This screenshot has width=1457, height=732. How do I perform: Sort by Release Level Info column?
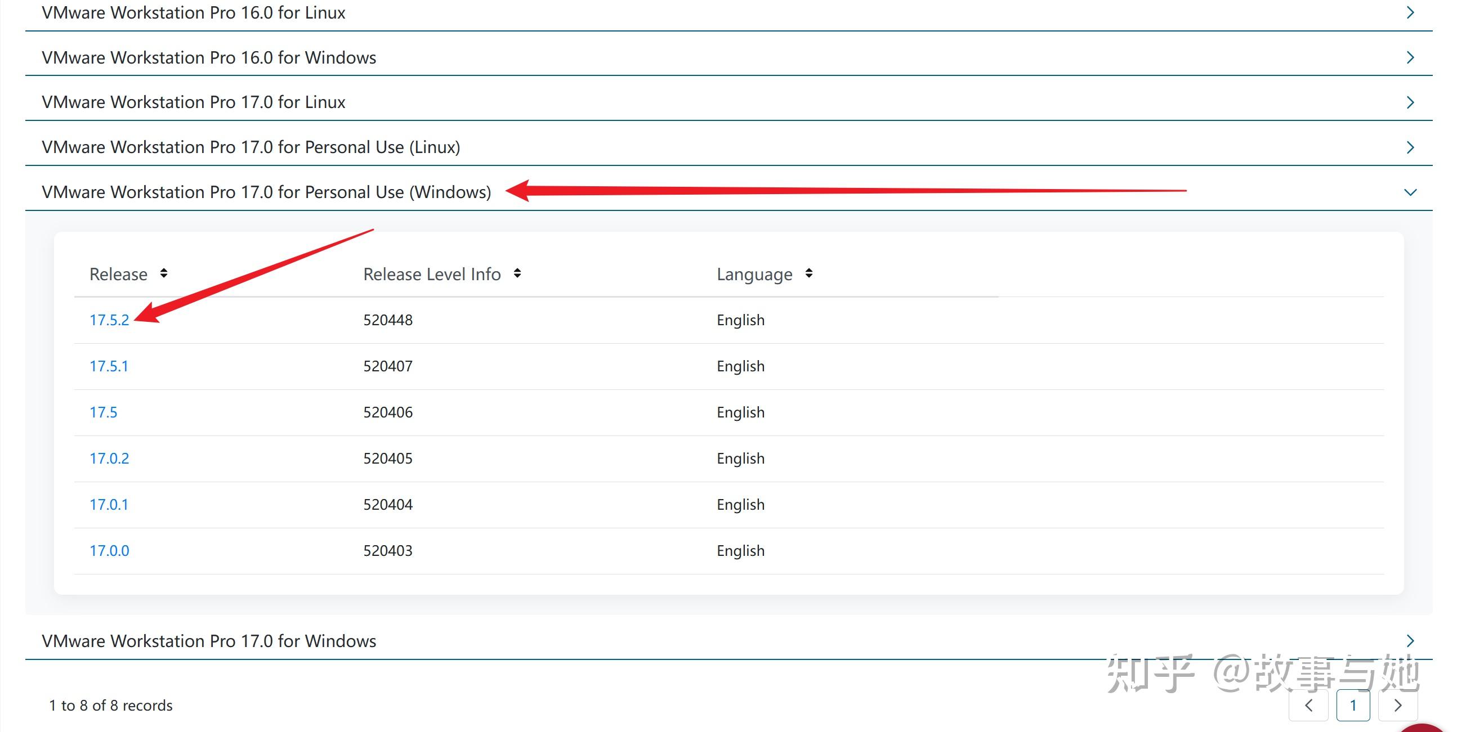[x=517, y=273]
